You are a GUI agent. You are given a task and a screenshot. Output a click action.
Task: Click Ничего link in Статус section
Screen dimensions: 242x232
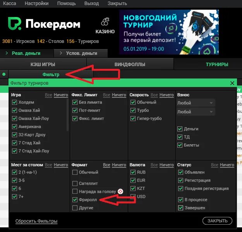click(227, 165)
